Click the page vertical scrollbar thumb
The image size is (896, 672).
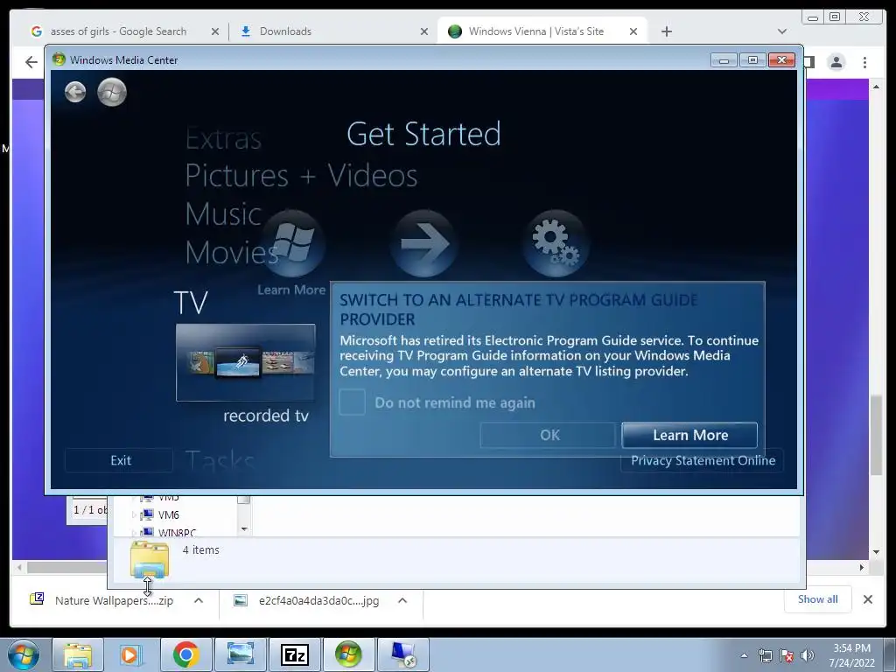[x=876, y=436]
